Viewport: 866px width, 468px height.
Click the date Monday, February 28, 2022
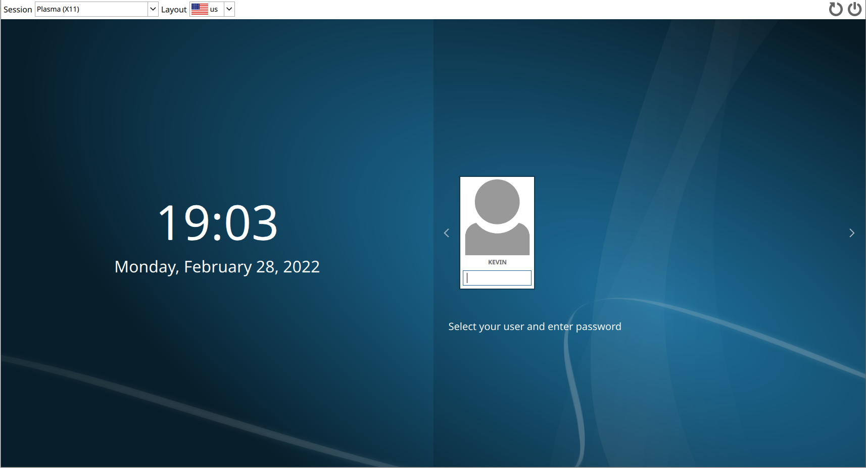(x=217, y=267)
